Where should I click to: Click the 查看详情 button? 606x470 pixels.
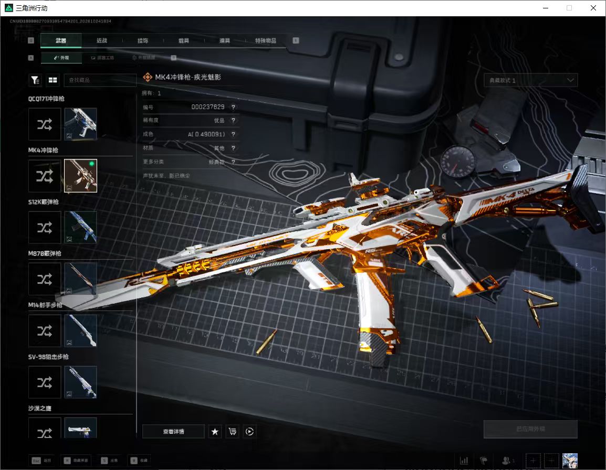(x=173, y=431)
